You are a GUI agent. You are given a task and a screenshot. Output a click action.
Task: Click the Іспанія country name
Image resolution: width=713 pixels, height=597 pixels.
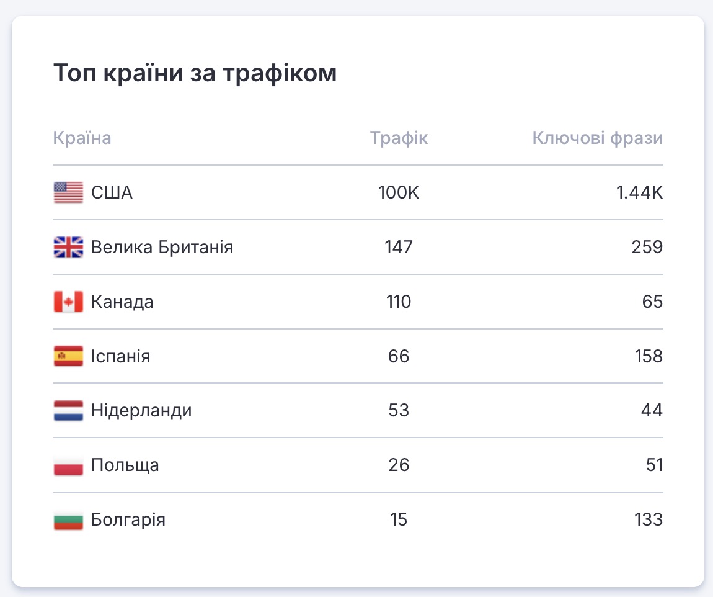click(120, 357)
